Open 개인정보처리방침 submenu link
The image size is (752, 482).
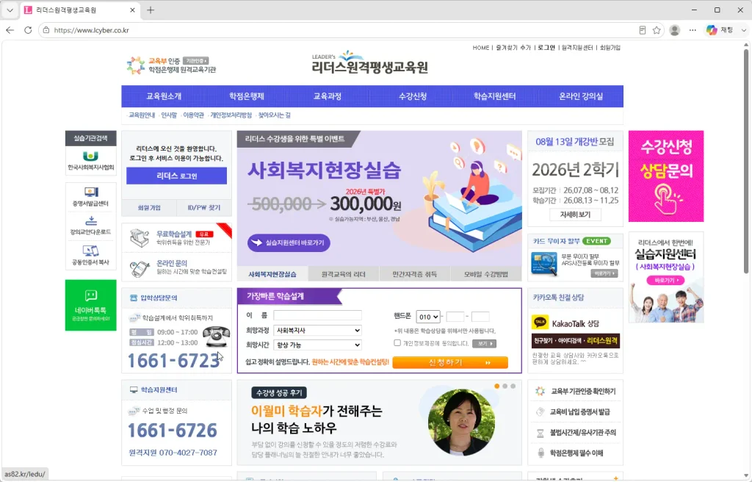[x=231, y=115]
